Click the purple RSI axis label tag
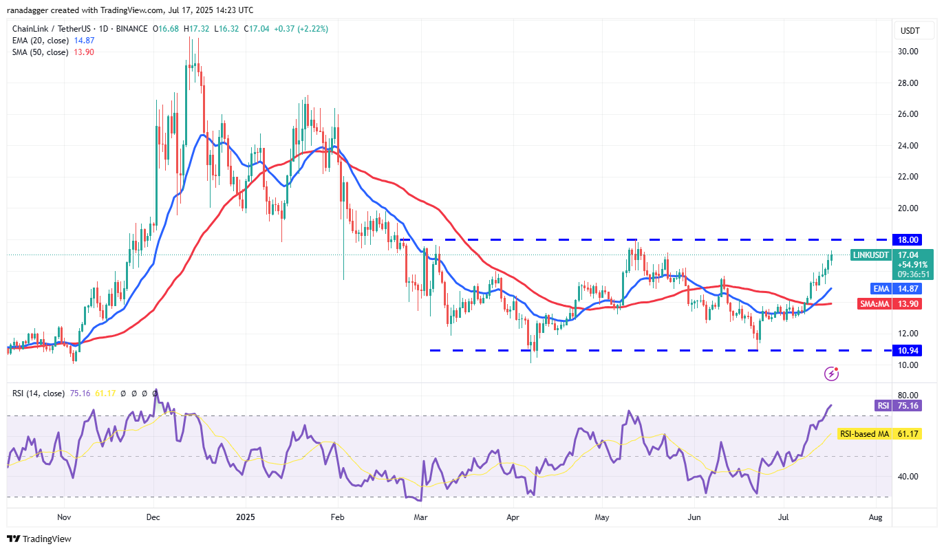 click(x=883, y=406)
